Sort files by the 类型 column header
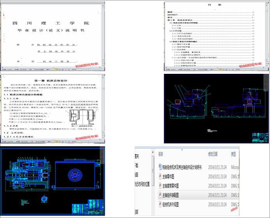 [233, 154]
